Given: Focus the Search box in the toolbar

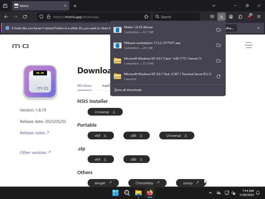Looking at the screenshot, I should pyautogui.click(x=176, y=17).
